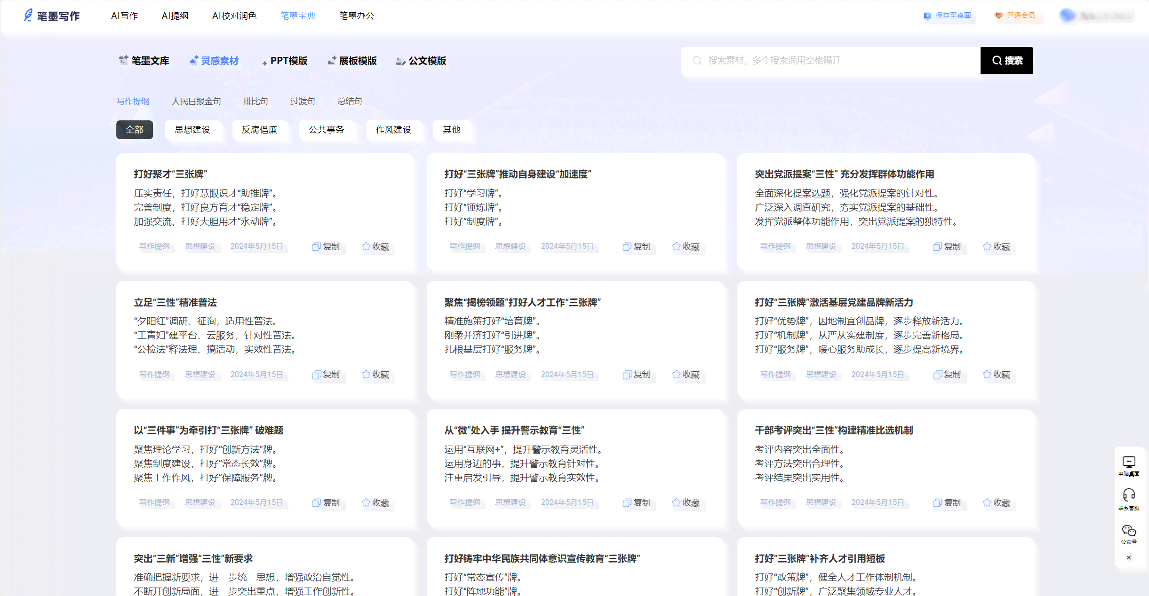Copy 干部考评突出"三性" card
Screen dimensions: 1149x596
[947, 502]
